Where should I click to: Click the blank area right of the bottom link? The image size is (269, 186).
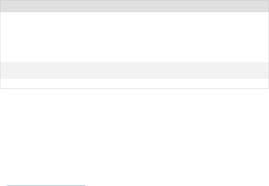[179, 184]
